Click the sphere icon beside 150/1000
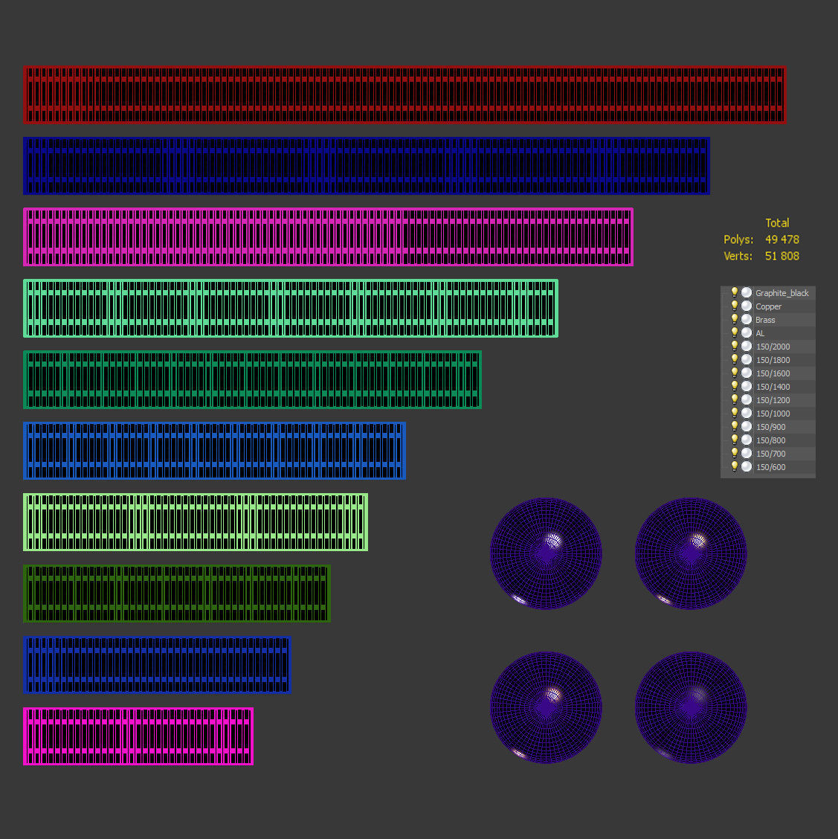The image size is (838, 839). (x=747, y=413)
